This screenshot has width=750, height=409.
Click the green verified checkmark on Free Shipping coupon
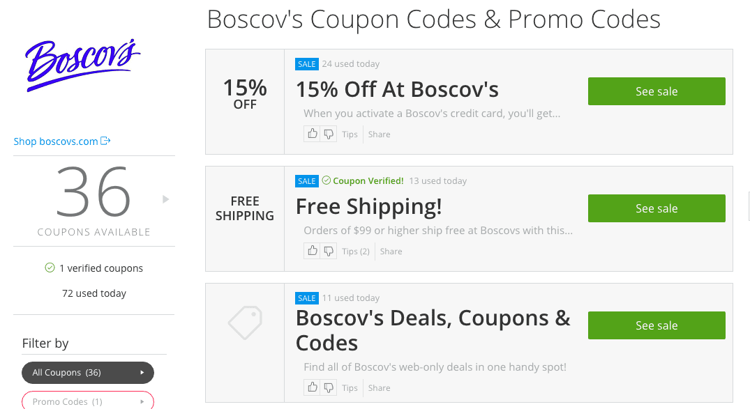click(x=325, y=180)
